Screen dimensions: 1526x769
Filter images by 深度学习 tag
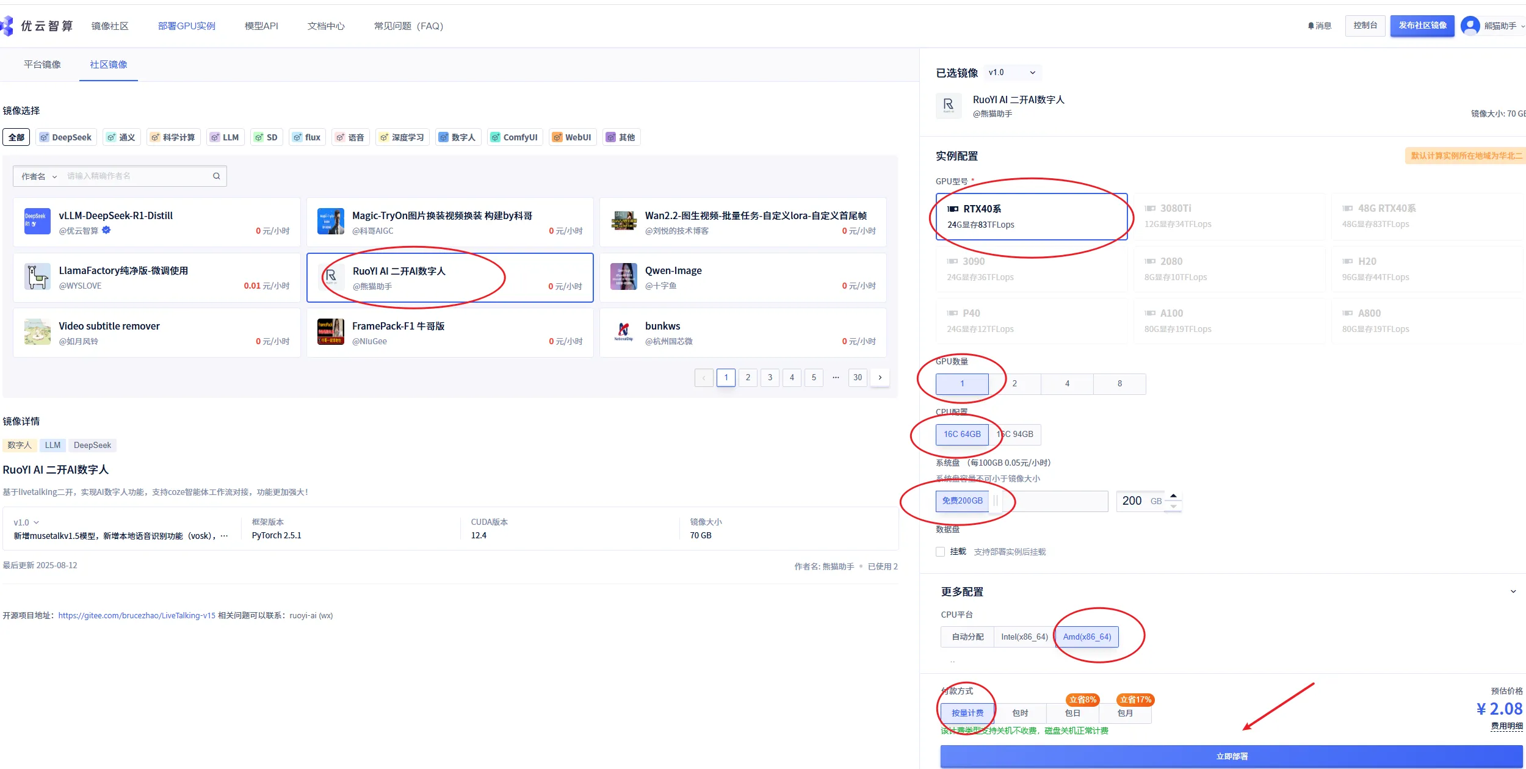coord(402,137)
